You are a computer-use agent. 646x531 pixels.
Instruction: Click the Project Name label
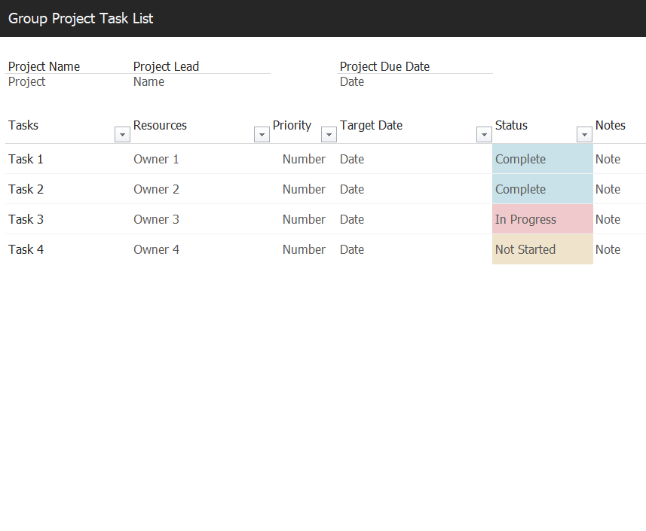(x=44, y=67)
